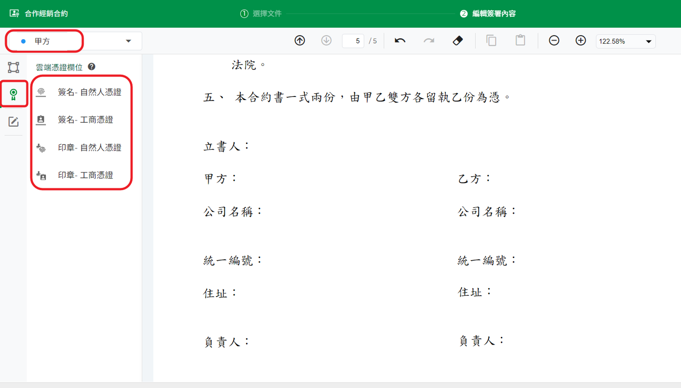Click 公司名稱： under 甲方
The height and width of the screenshot is (388, 681).
pos(233,212)
